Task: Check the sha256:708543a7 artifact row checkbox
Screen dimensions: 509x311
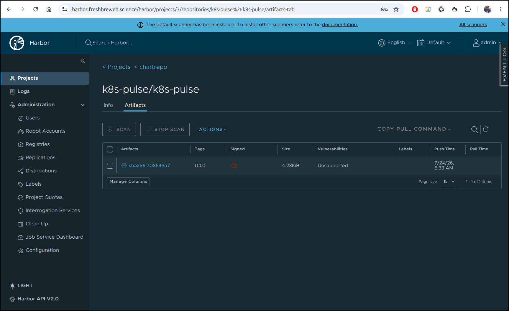Action: pos(110,166)
